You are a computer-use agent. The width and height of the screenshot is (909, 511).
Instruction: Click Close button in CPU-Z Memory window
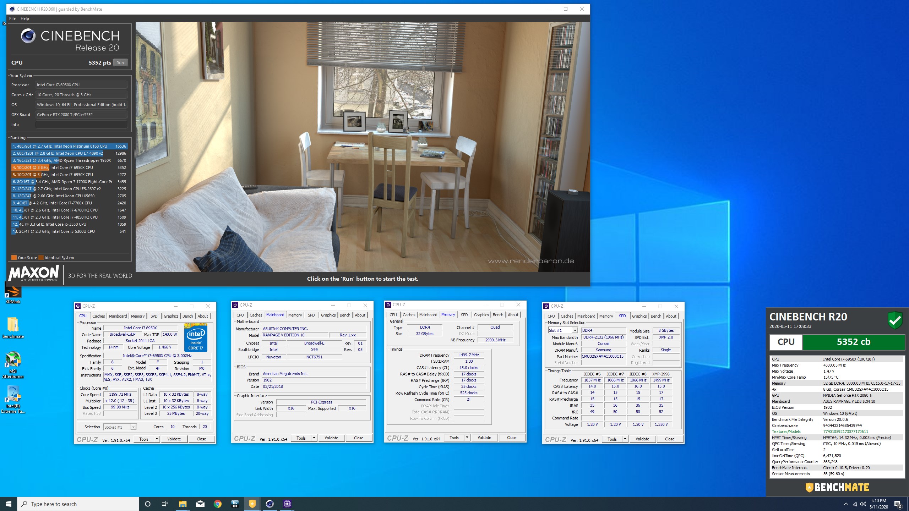(x=512, y=438)
